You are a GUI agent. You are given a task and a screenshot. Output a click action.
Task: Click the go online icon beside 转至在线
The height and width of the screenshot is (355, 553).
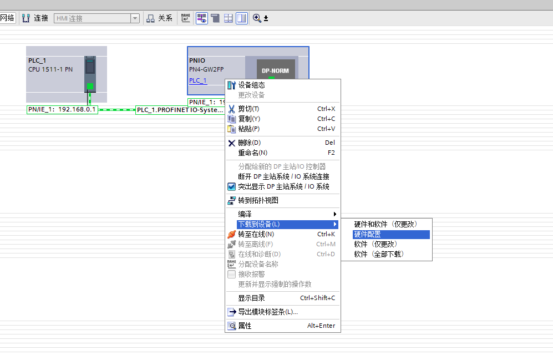tap(231, 234)
